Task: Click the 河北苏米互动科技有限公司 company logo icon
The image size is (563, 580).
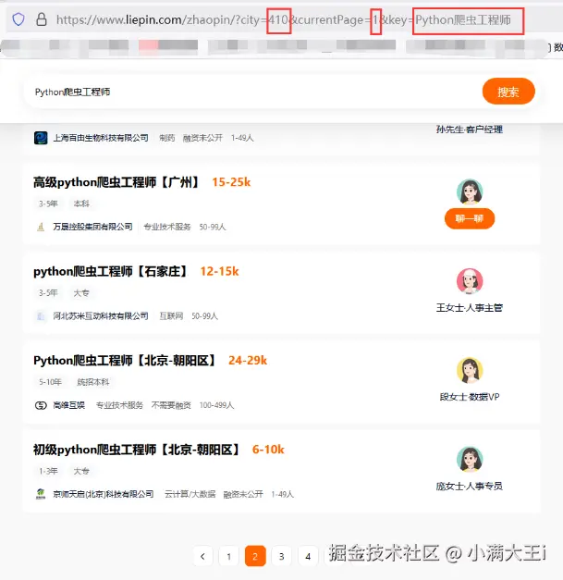Action: 41,316
